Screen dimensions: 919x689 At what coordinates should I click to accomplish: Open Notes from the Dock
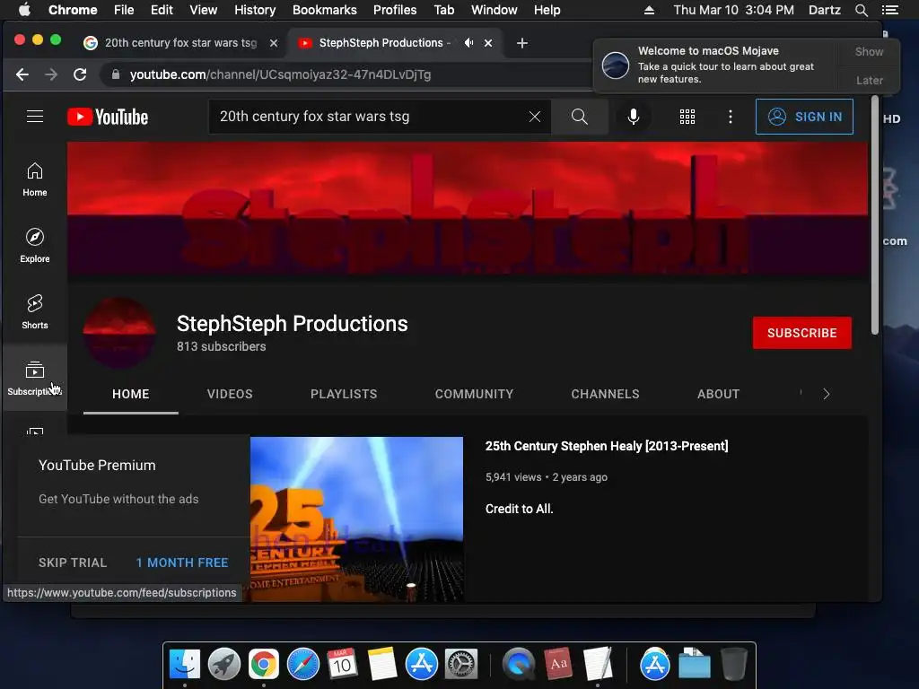pos(382,665)
